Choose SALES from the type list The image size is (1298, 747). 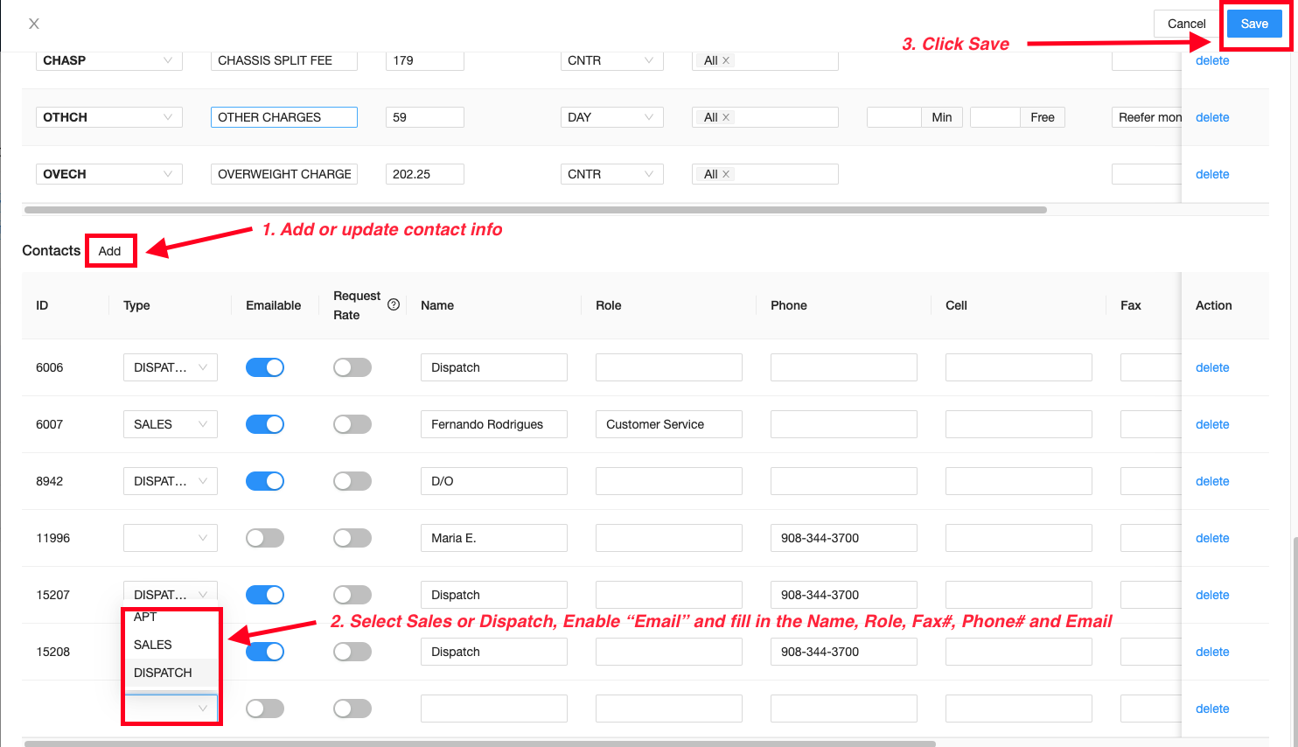[x=153, y=645]
